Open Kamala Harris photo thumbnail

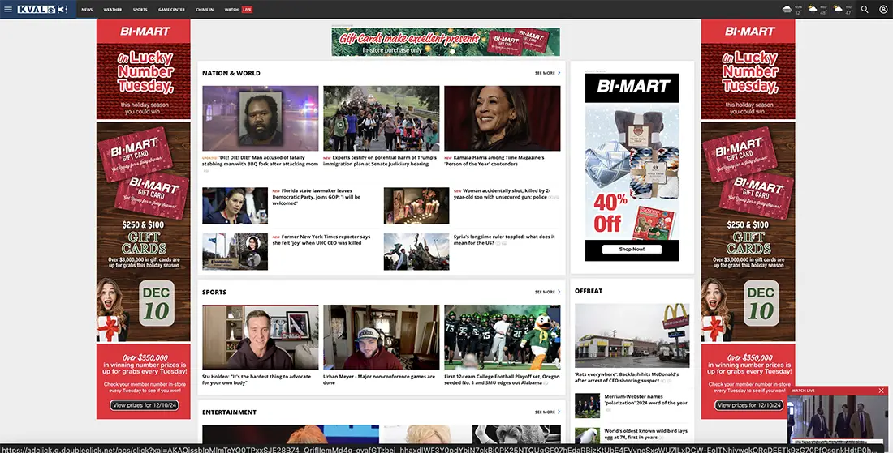coord(503,118)
